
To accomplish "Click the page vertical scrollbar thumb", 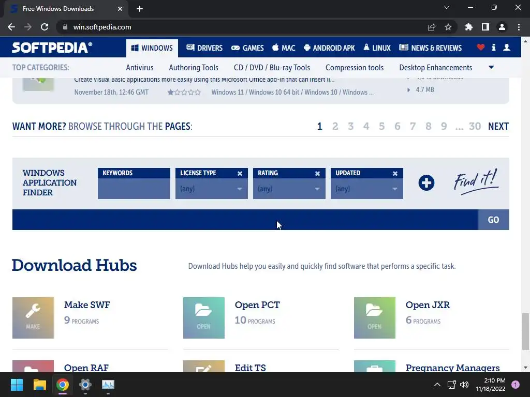I will [x=525, y=331].
